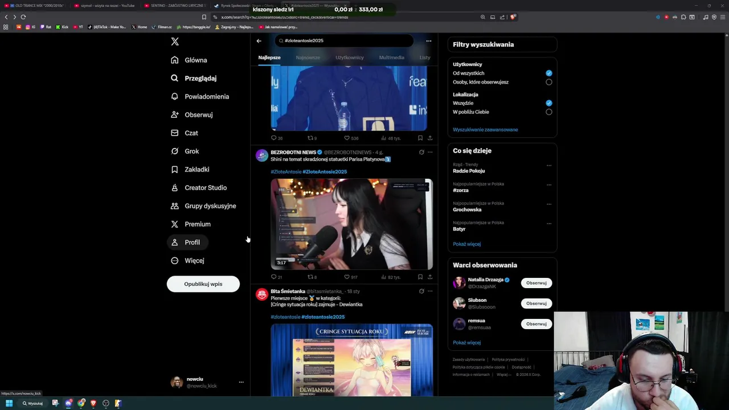Open Wyszukiwanie zaawansowane link
The image size is (729, 410).
[485, 130]
